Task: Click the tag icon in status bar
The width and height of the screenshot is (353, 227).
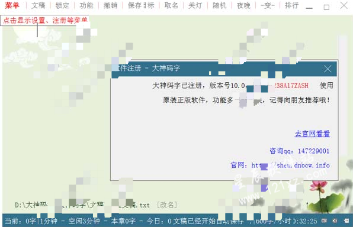Action: coord(346,220)
